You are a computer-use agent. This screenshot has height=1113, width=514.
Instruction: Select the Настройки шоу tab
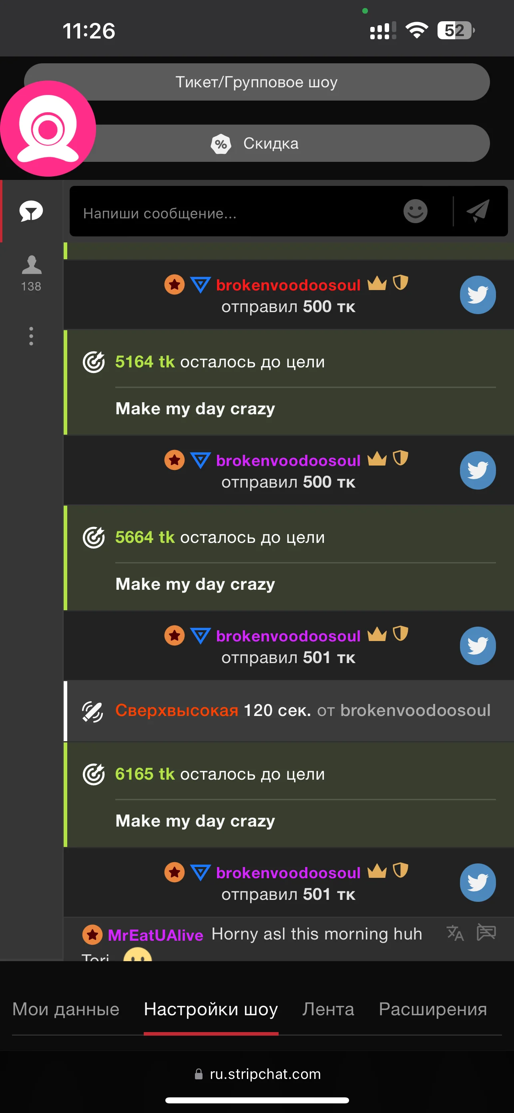pos(211,1009)
